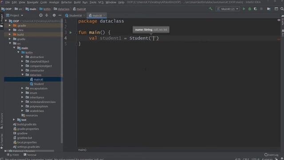Select the resources folder

click(32, 115)
